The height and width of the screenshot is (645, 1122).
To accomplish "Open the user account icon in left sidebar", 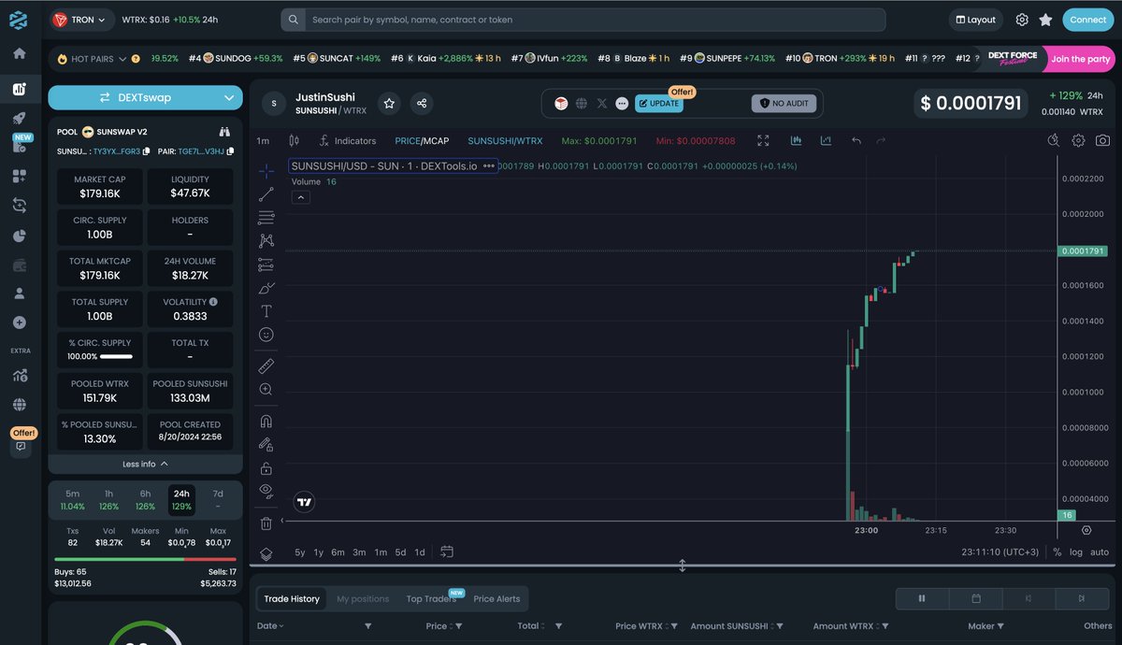I will click(19, 293).
